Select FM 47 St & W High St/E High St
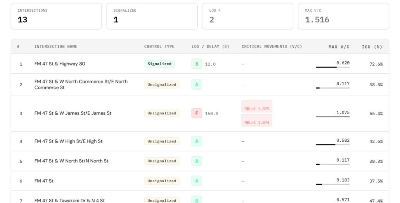Image resolution: width=400 pixels, height=203 pixels. (x=68, y=141)
